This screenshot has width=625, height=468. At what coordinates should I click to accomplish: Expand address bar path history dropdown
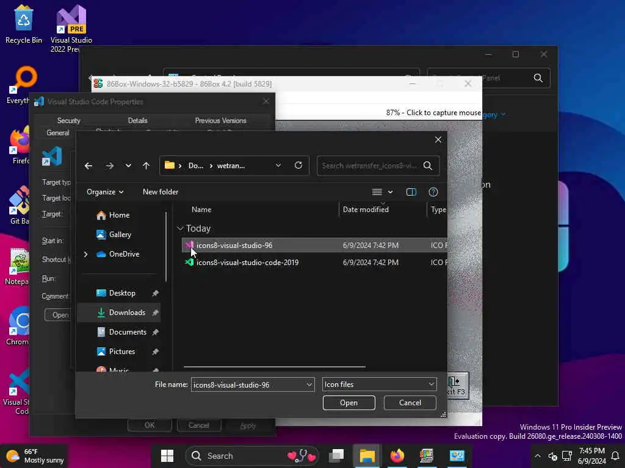(278, 166)
